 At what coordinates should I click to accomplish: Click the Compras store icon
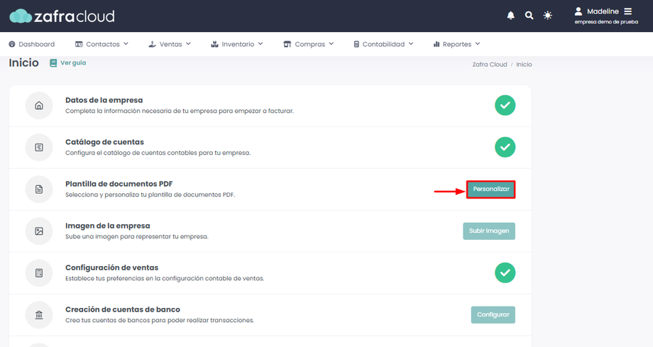tap(287, 44)
